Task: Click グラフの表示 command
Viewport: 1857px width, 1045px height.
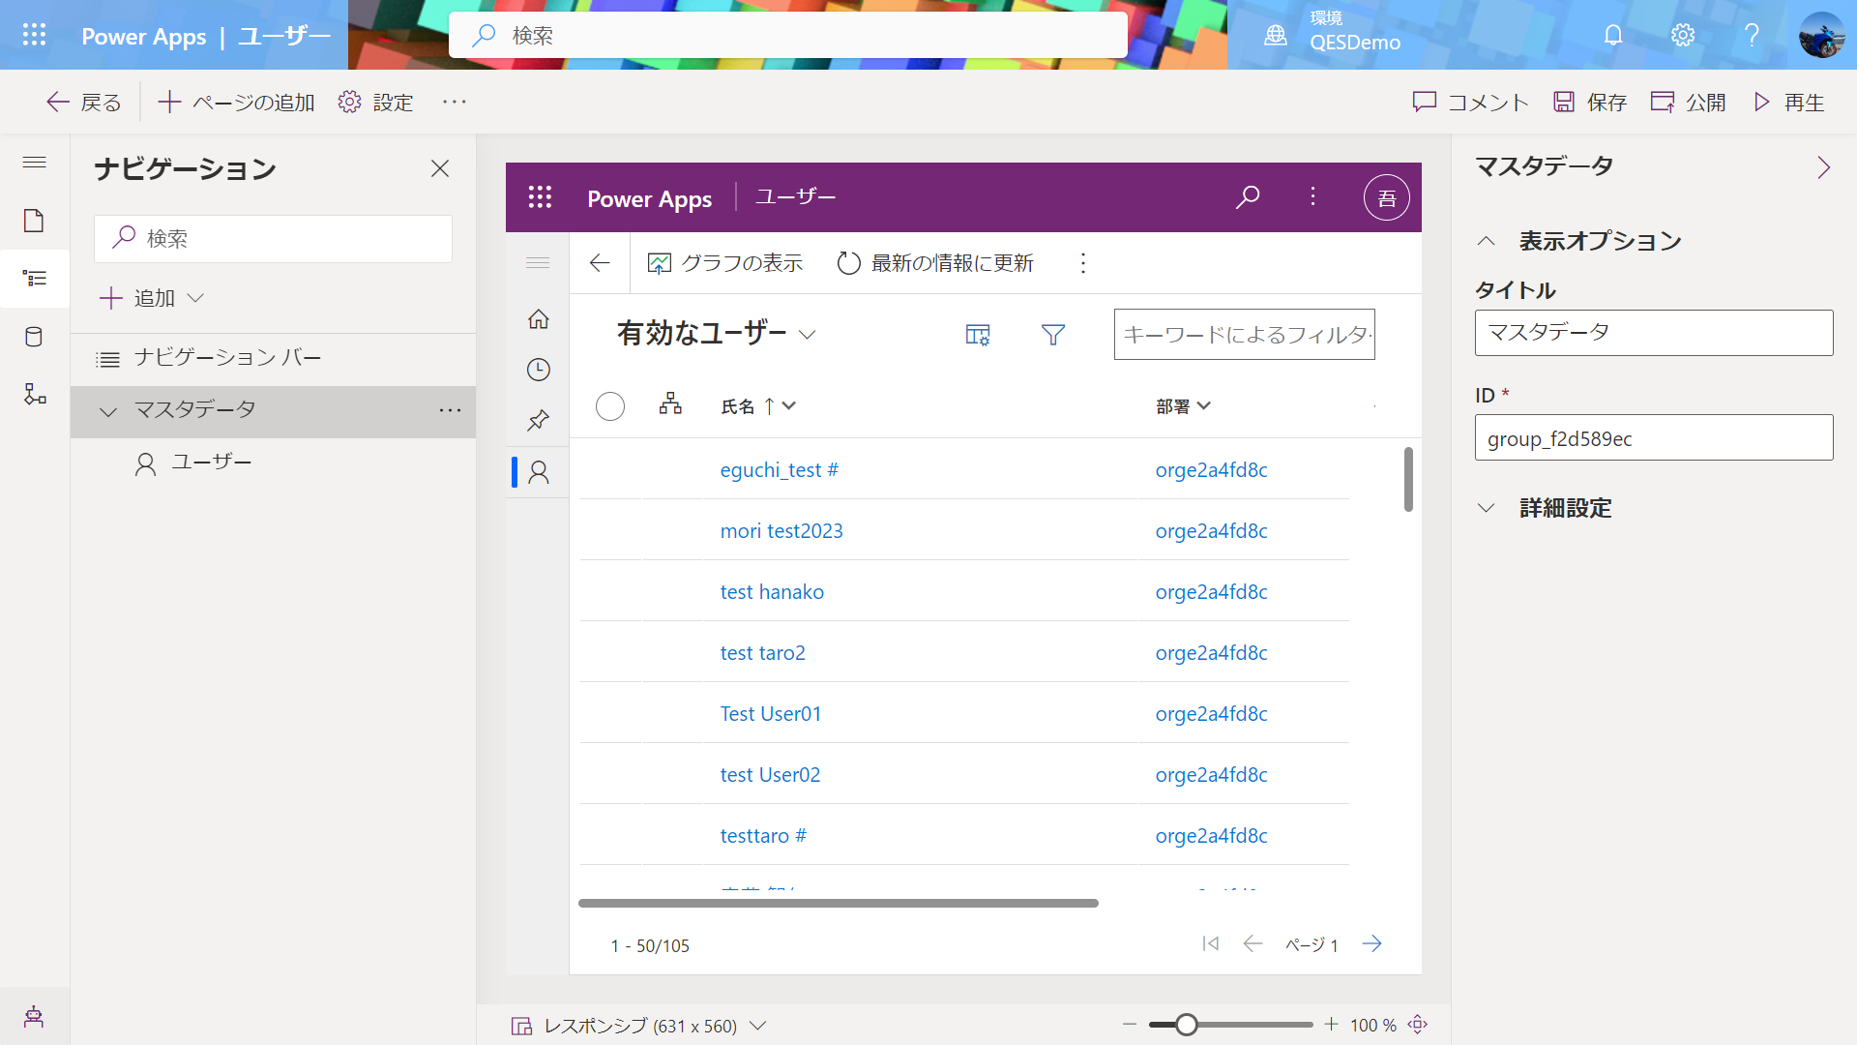Action: click(725, 263)
